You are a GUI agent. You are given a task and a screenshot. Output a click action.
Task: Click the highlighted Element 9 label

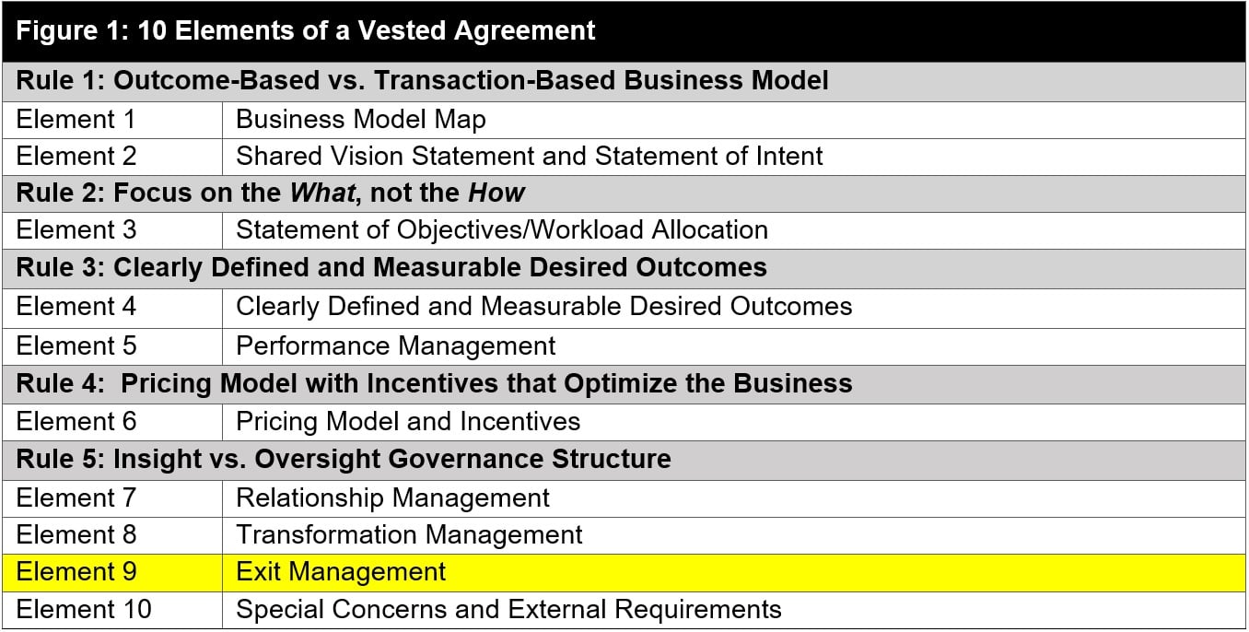tap(112, 572)
